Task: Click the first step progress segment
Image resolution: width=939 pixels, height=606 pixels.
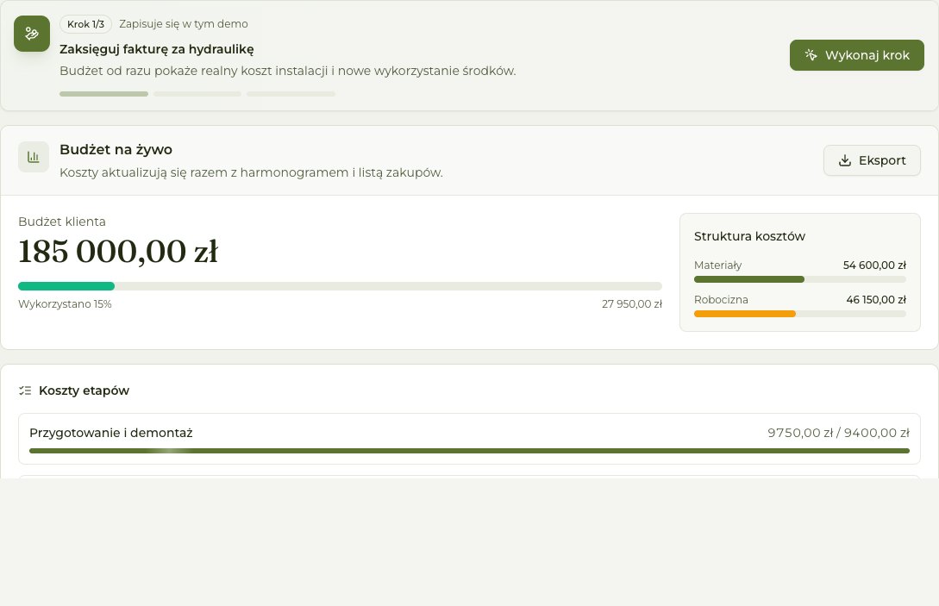Action: (x=103, y=94)
